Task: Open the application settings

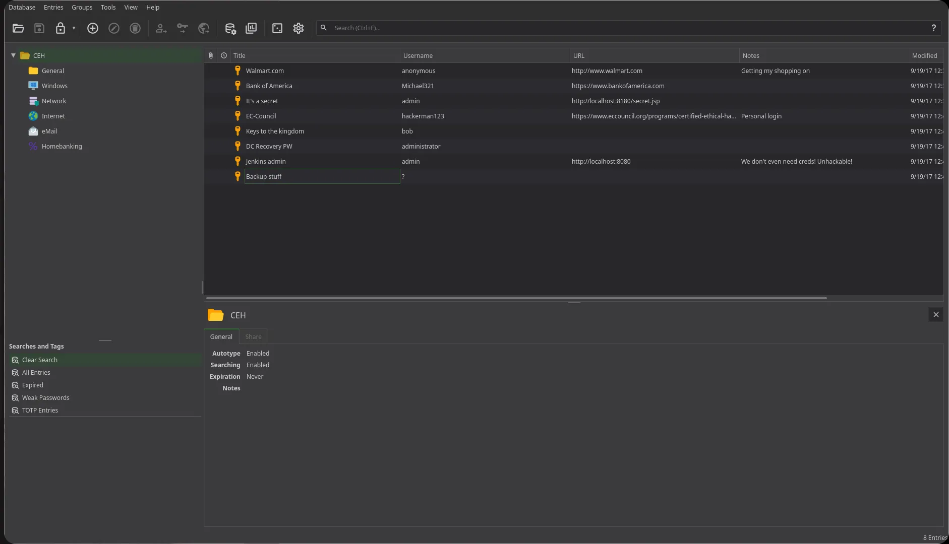Action: (x=299, y=28)
